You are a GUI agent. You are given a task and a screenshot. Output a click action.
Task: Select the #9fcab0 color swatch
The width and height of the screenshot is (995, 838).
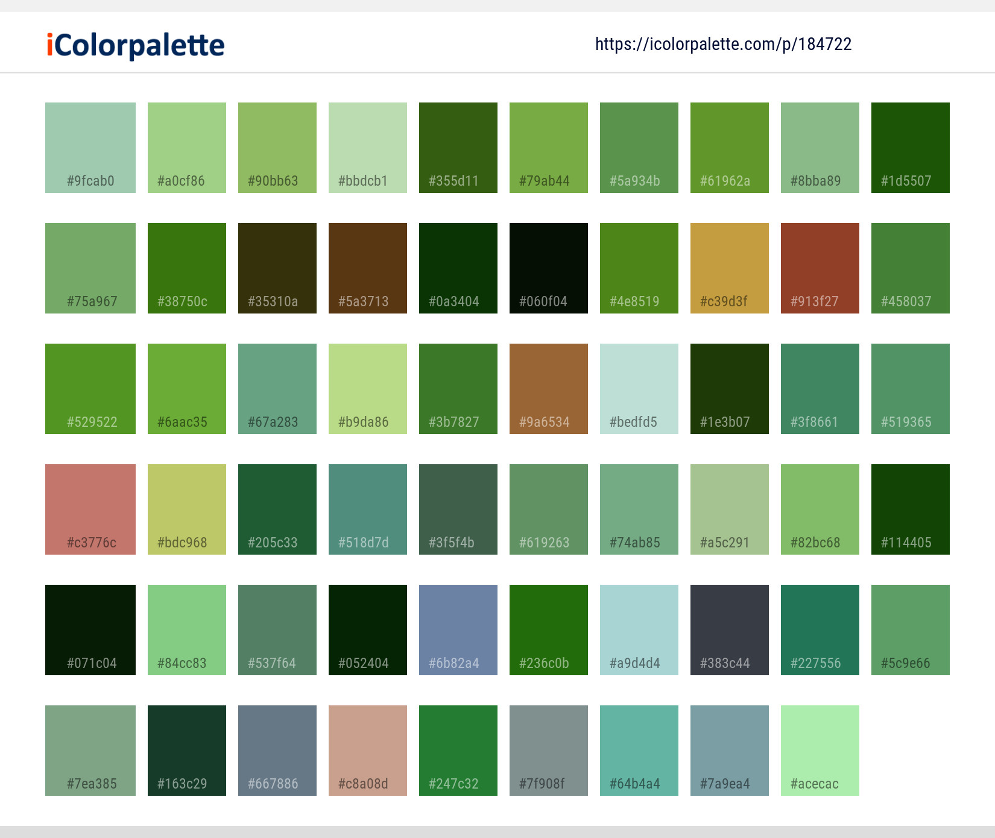click(x=90, y=148)
